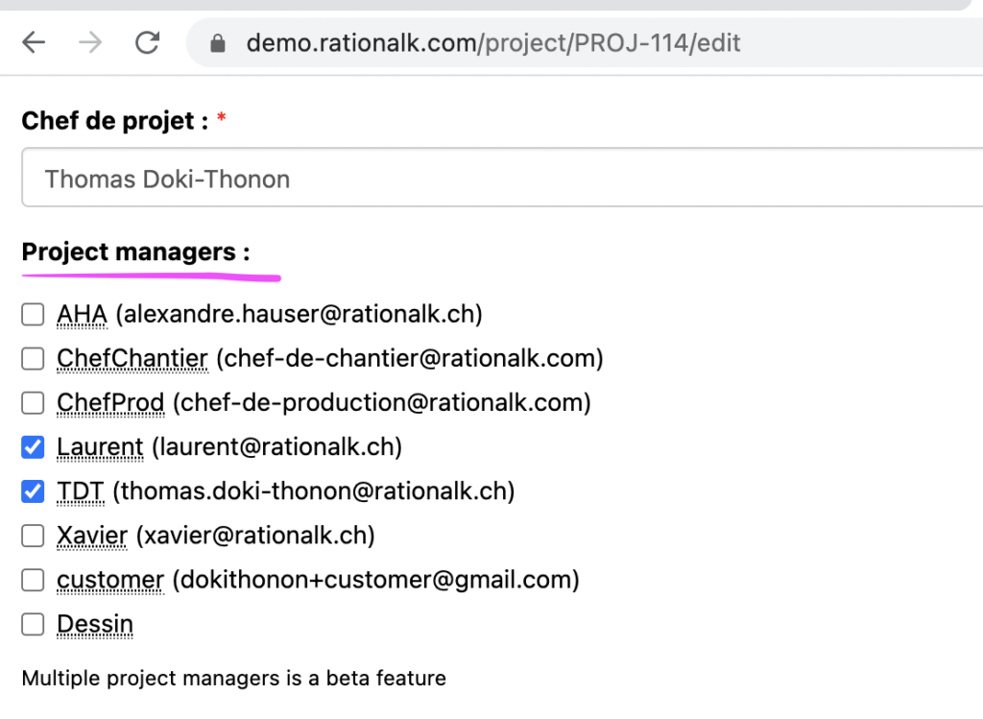Click the "Chef de projet :" field label
This screenshot has width=983, height=719.
(115, 121)
